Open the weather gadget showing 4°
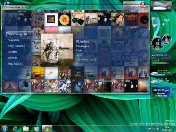Image resolution: width=176 pixels, height=132 pixels. tap(161, 6)
